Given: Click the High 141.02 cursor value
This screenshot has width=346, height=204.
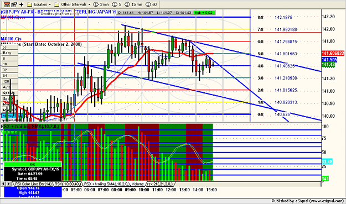Looking at the screenshot, I should (29, 193).
